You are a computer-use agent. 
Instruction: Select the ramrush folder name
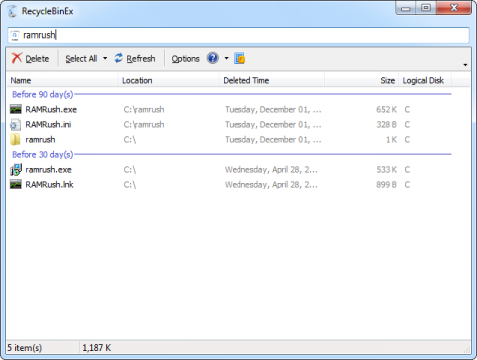40,140
